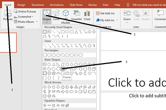This screenshot has width=166, height=110.
Task: Select the slide 1 thumbnail
Action: (8, 42)
